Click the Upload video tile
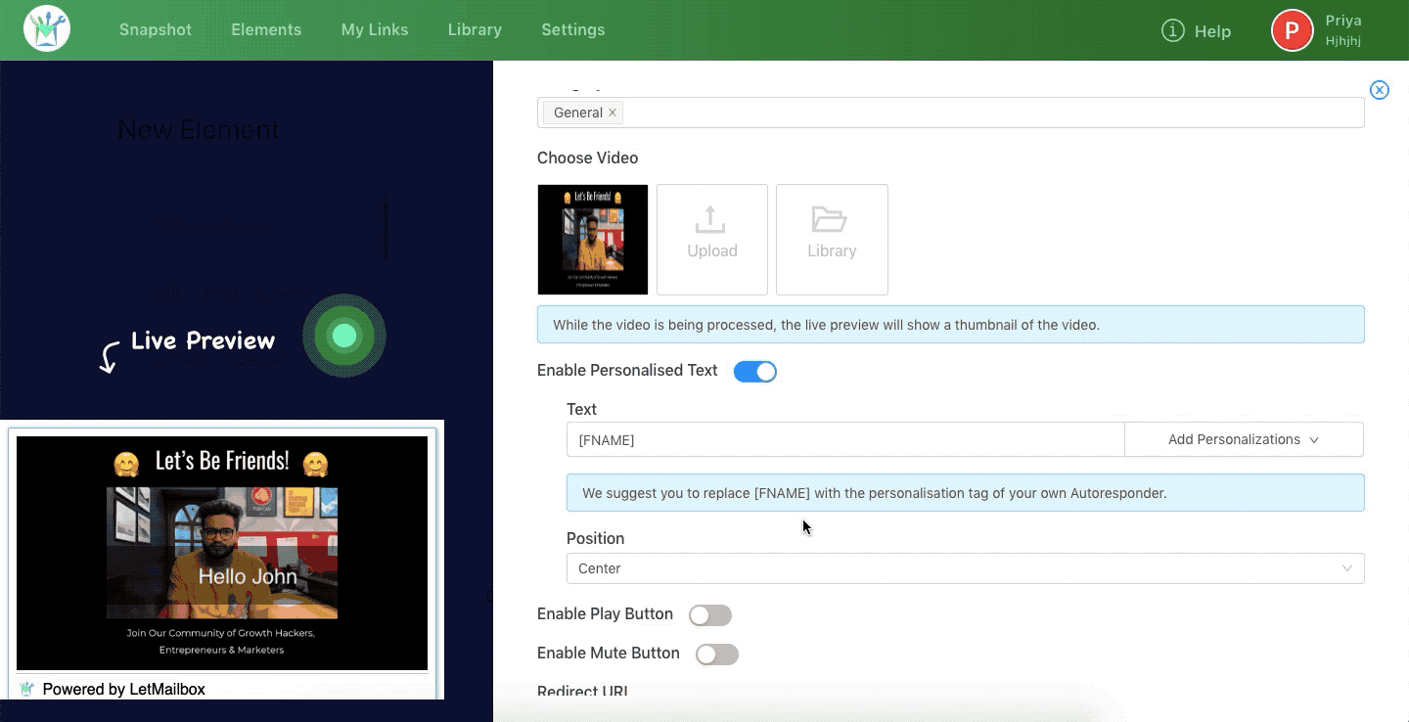 coord(712,240)
